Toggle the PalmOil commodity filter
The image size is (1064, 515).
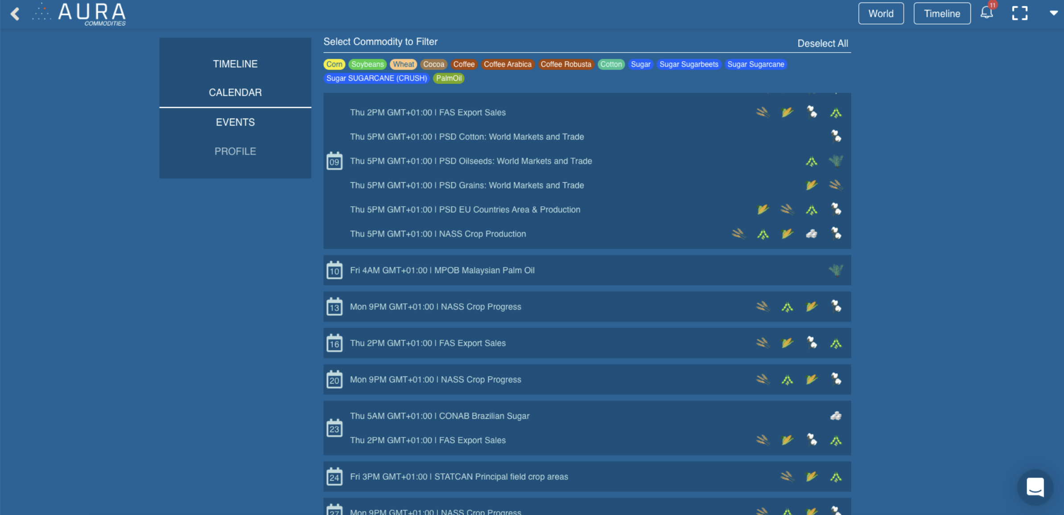(449, 78)
